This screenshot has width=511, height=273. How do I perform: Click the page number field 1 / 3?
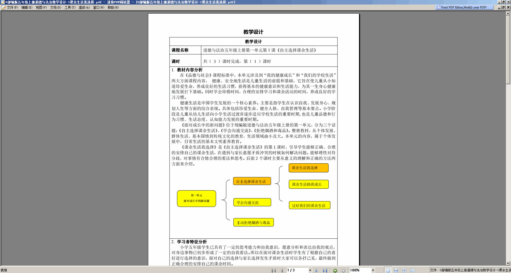(x=297, y=270)
